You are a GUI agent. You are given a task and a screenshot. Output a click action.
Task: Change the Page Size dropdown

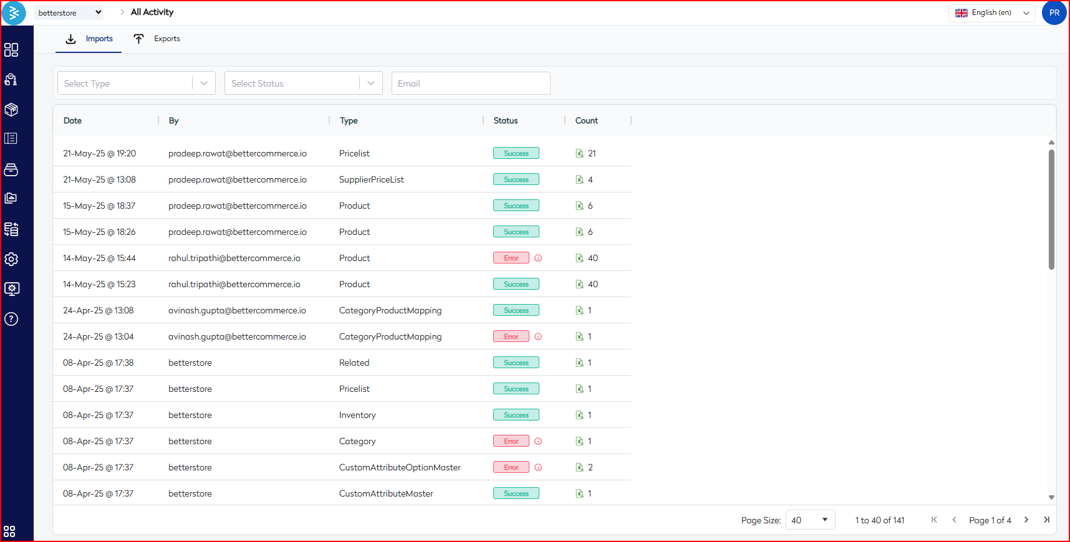pyautogui.click(x=809, y=520)
